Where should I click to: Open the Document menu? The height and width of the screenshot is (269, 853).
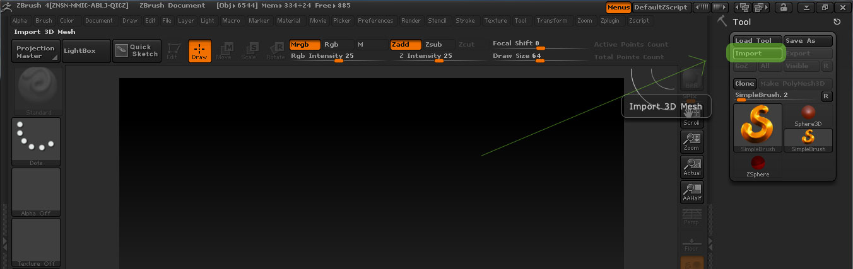pyautogui.click(x=99, y=21)
